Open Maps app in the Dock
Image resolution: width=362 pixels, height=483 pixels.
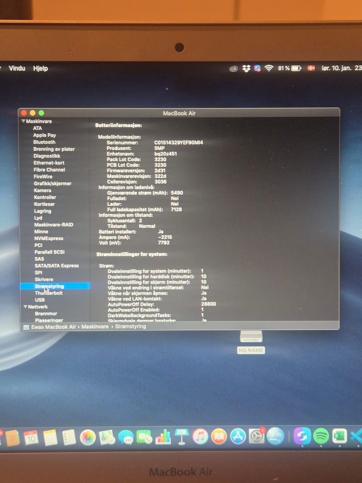coord(107,438)
